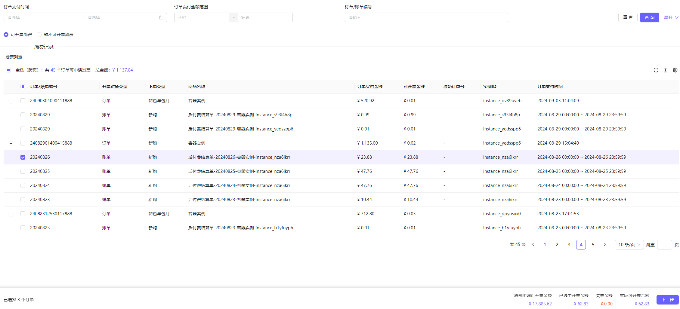
Task: Click the payment end time field
Action: click(x=122, y=17)
